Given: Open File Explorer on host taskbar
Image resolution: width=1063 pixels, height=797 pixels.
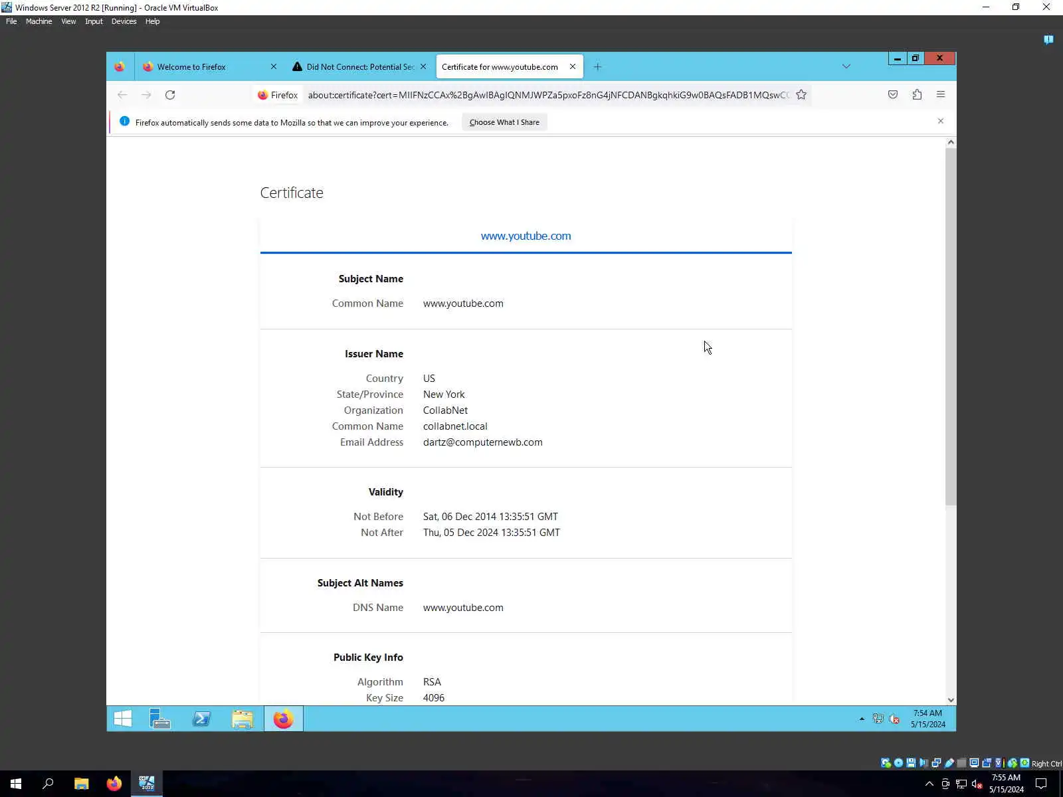Looking at the screenshot, I should 81,784.
